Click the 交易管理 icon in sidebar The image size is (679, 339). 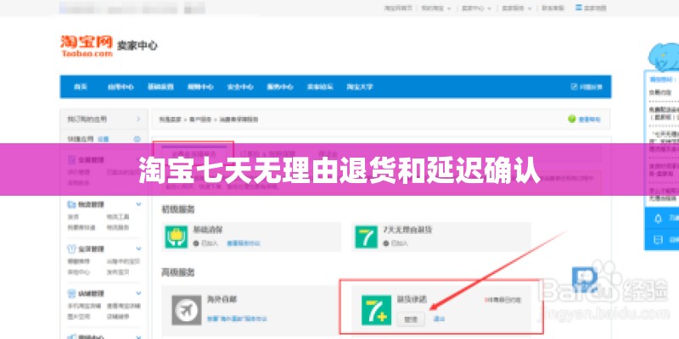pos(71,160)
